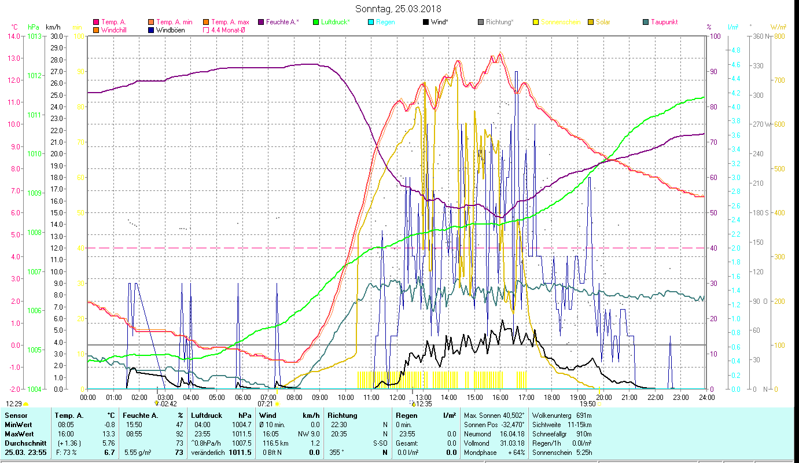Click the green Luftdruck legend square
Image resolution: width=799 pixels, height=463 pixels.
pyautogui.click(x=316, y=22)
